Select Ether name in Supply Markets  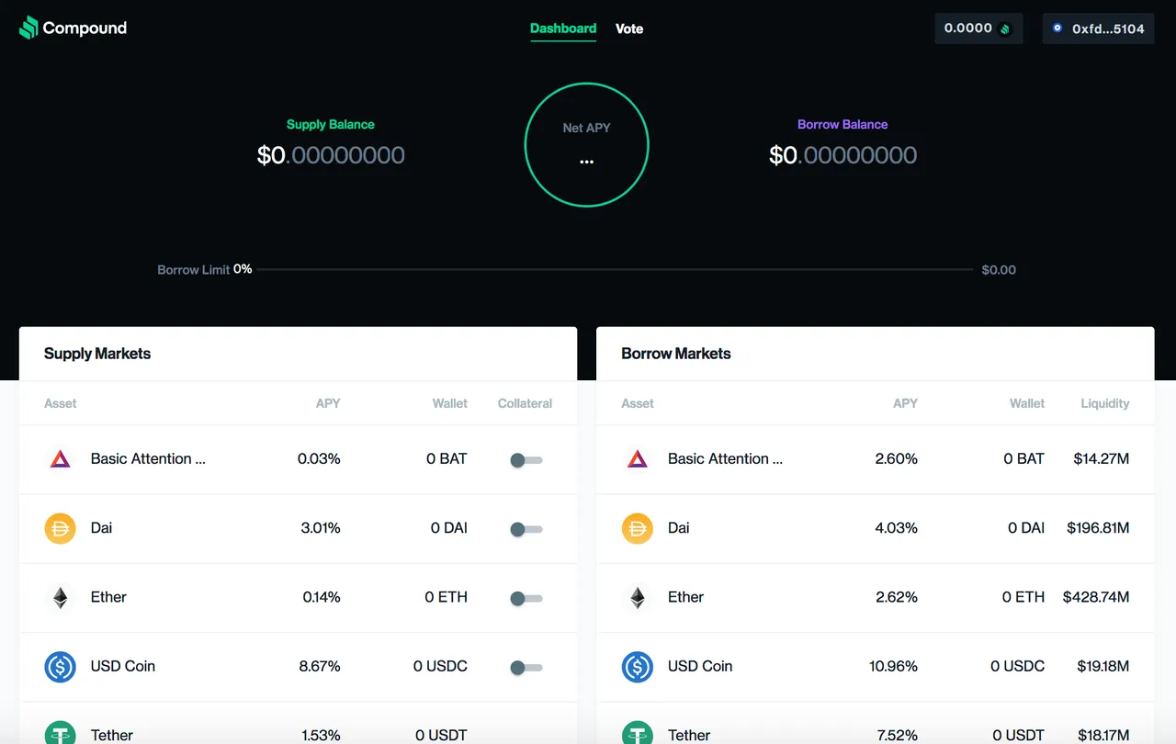(x=108, y=596)
